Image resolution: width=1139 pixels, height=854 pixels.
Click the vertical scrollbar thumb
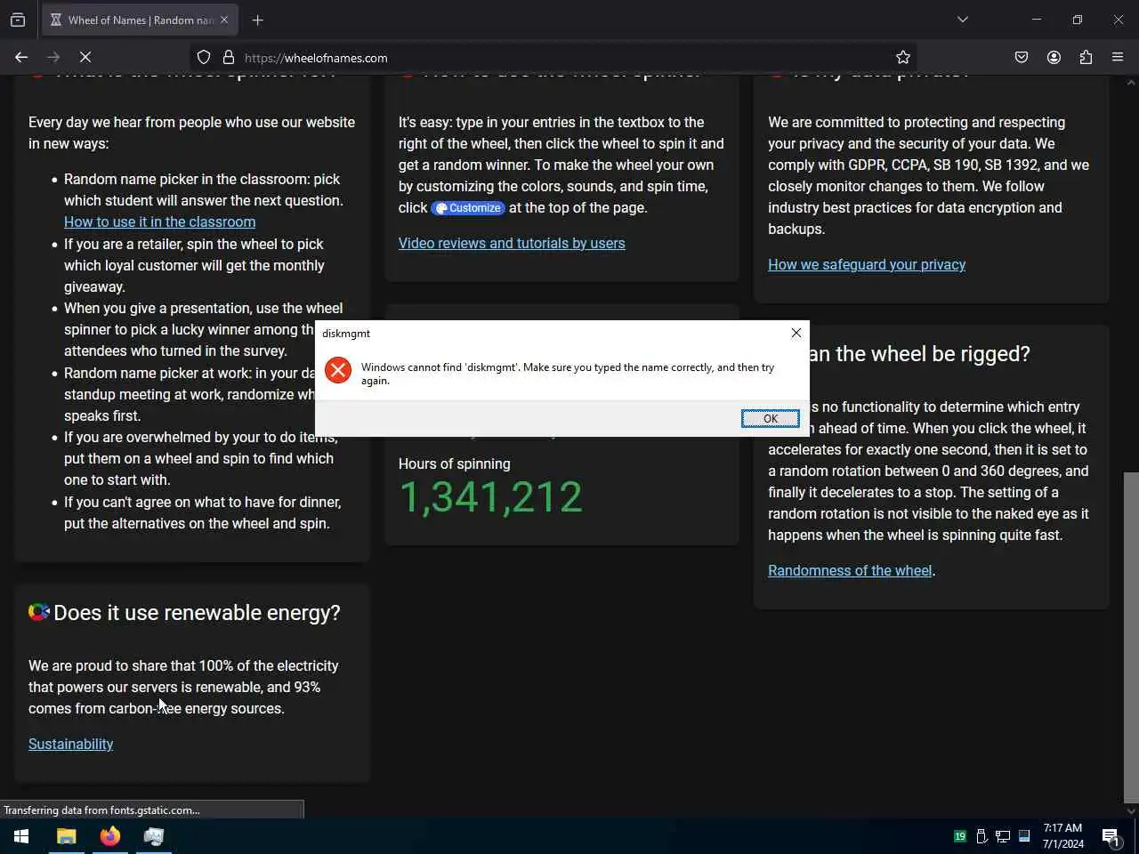click(1131, 637)
